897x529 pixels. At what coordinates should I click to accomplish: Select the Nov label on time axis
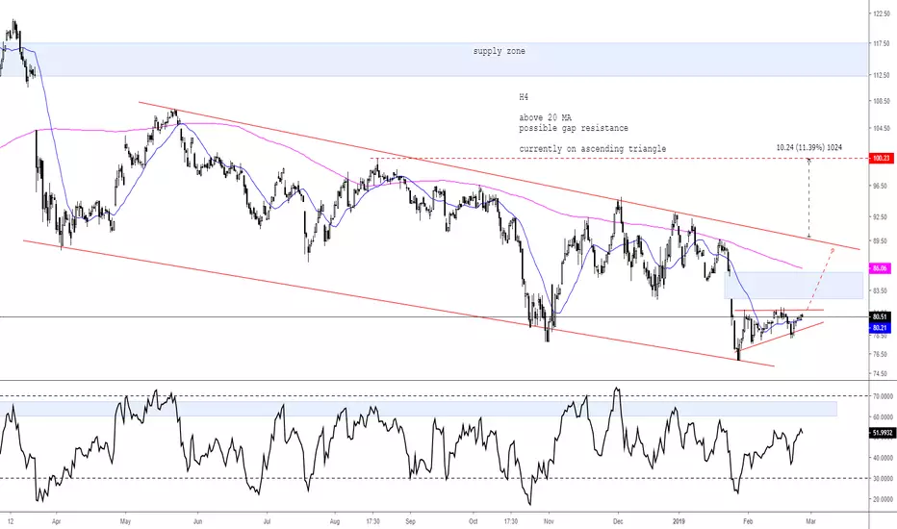click(x=549, y=521)
